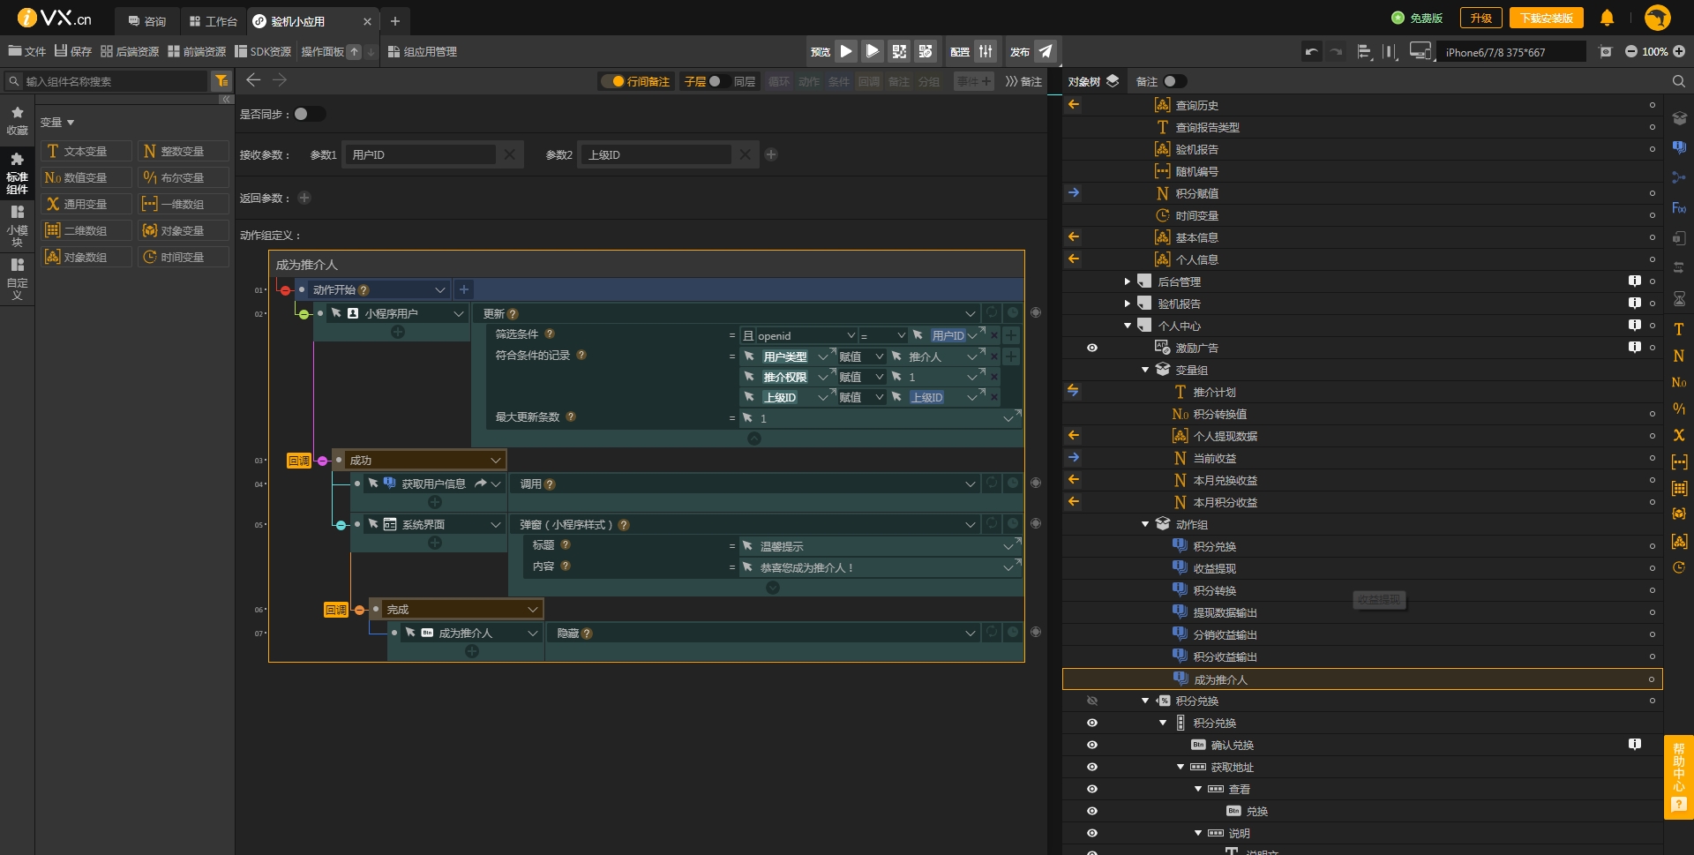Click the 下载安装版 button
The width and height of the screenshot is (1694, 855).
(1547, 18)
